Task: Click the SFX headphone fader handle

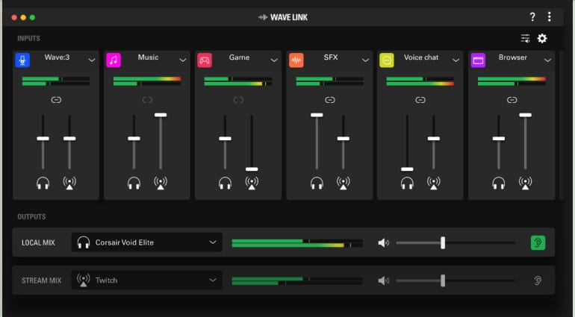Action: point(317,115)
